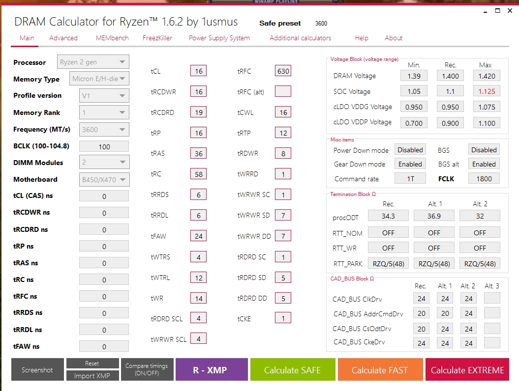Expand the Memory Rank dropdown
This screenshot has height=391, width=519.
(x=104, y=112)
